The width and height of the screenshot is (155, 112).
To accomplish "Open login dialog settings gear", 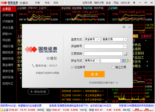I will pos(124,27).
